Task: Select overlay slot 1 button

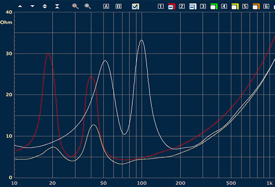Action: 161,6
